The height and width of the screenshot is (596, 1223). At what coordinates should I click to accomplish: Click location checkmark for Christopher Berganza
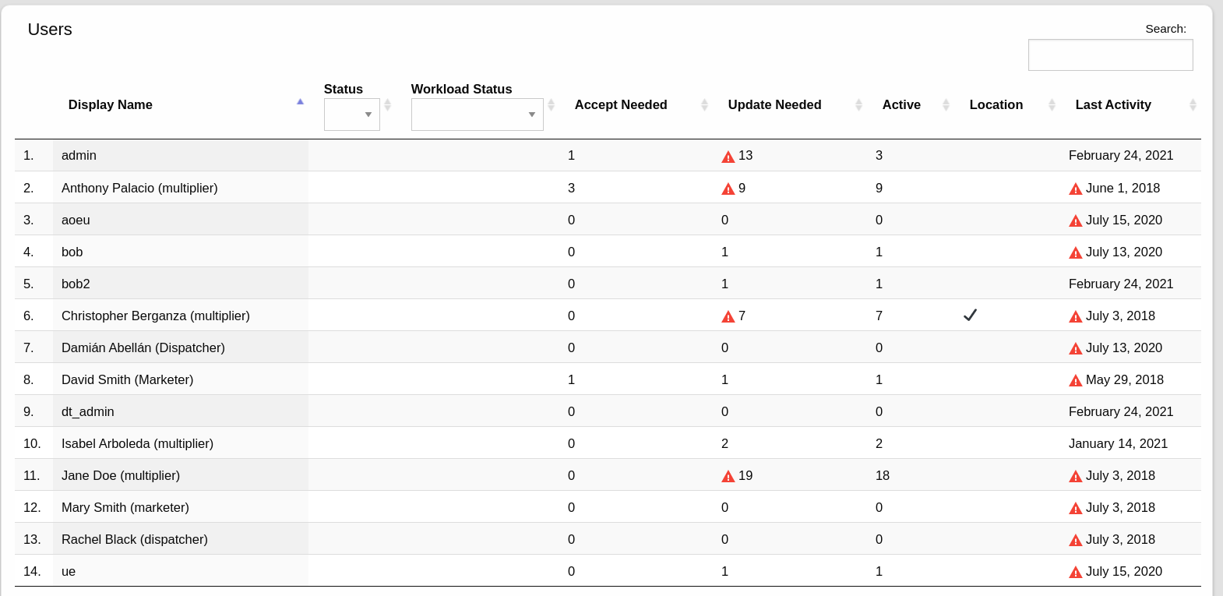(970, 315)
